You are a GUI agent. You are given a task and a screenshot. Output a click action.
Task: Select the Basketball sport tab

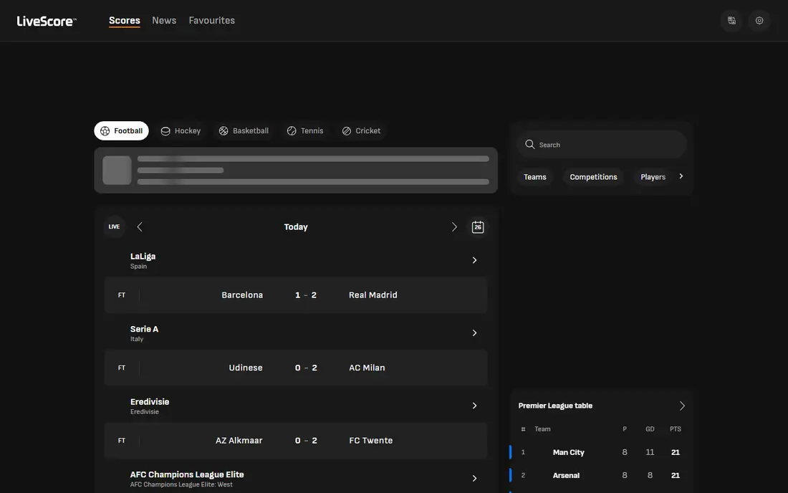click(x=244, y=130)
